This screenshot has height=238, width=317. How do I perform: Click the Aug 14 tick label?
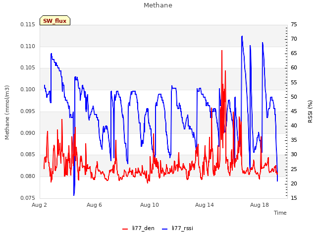(205, 205)
